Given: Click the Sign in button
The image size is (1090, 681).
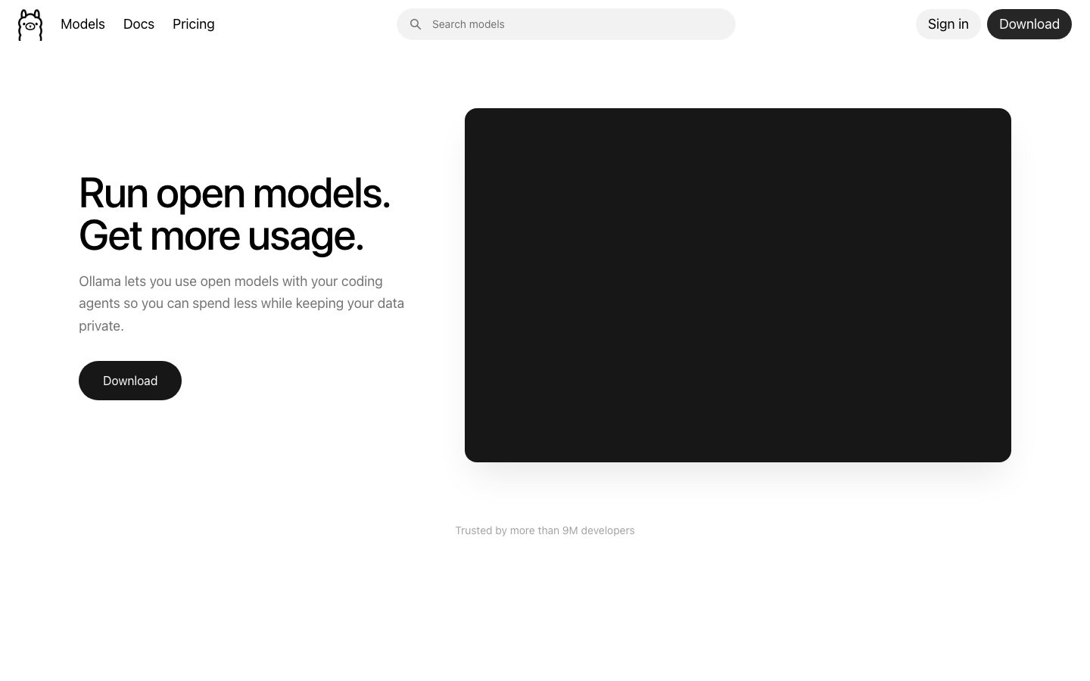Looking at the screenshot, I should [x=948, y=24].
